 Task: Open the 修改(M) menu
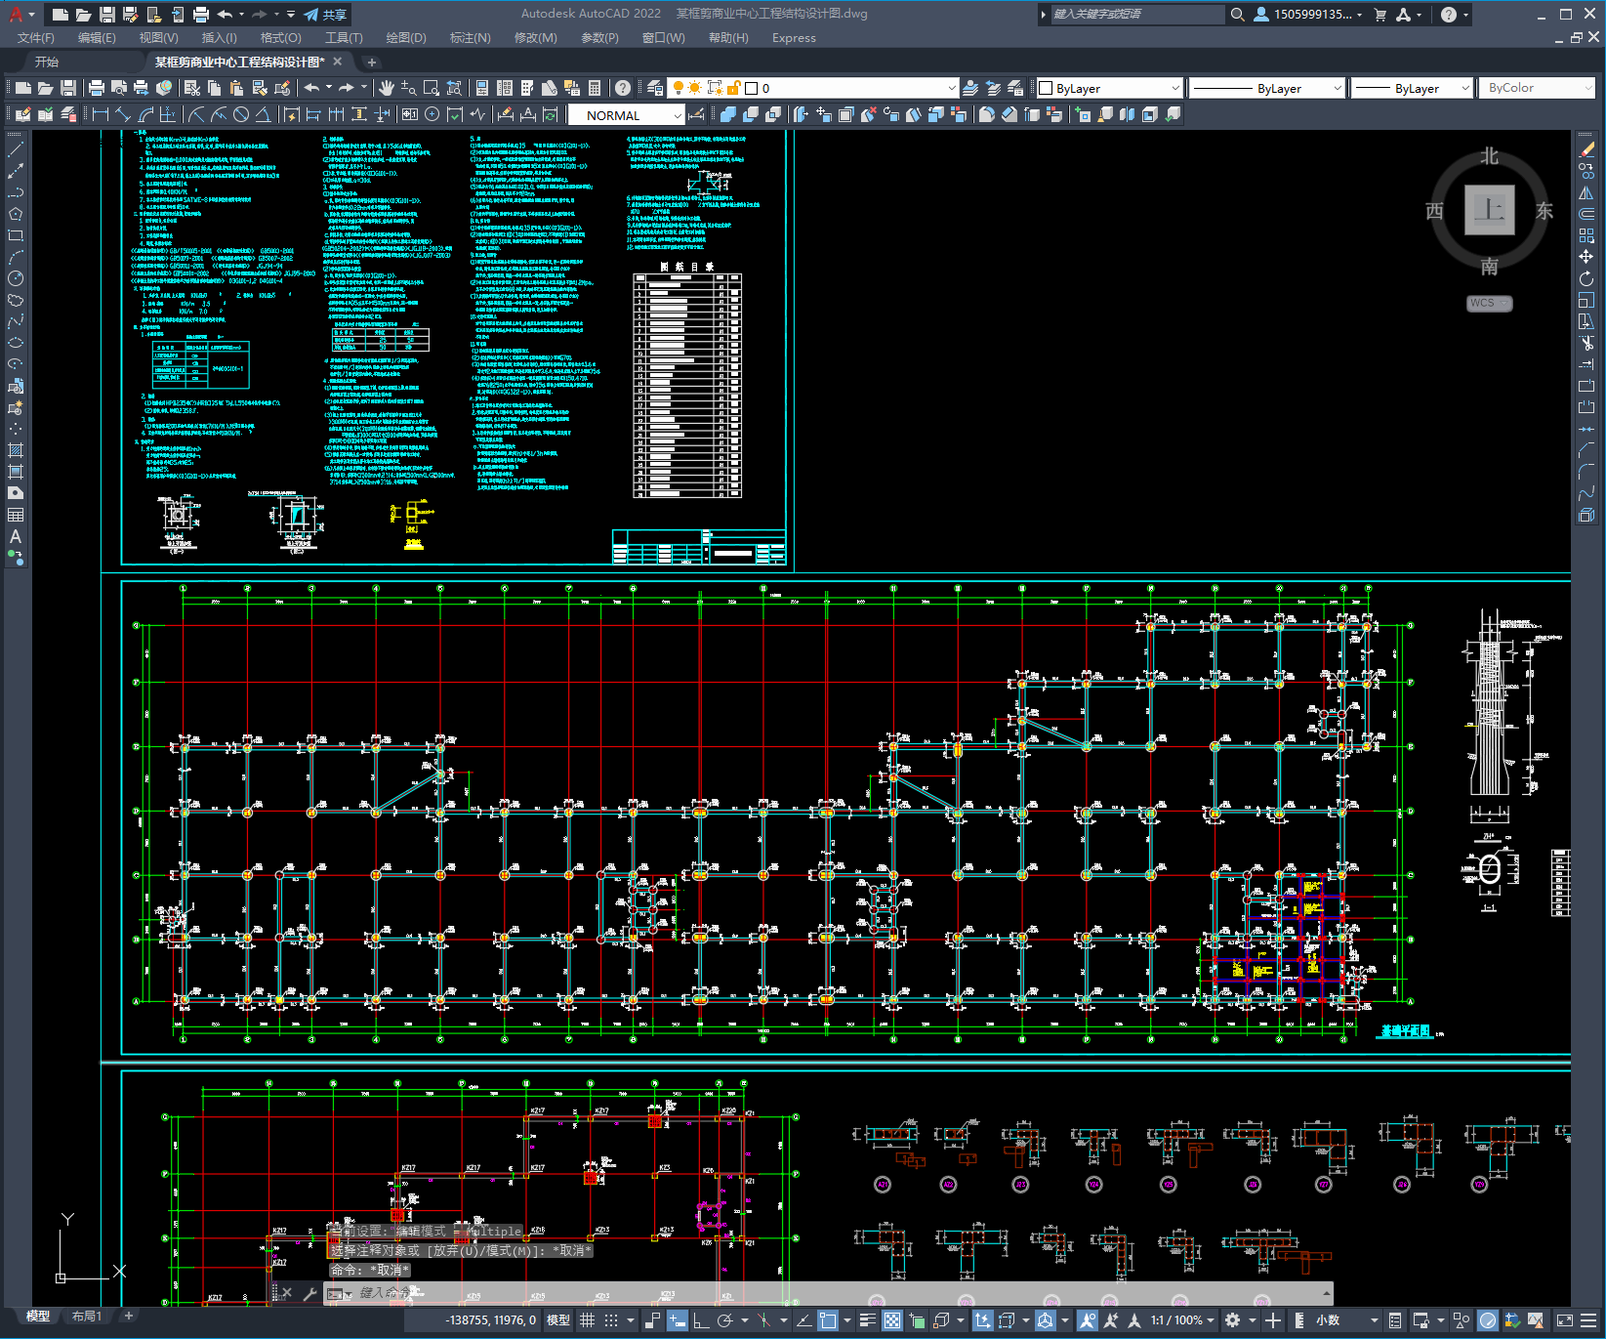535,38
